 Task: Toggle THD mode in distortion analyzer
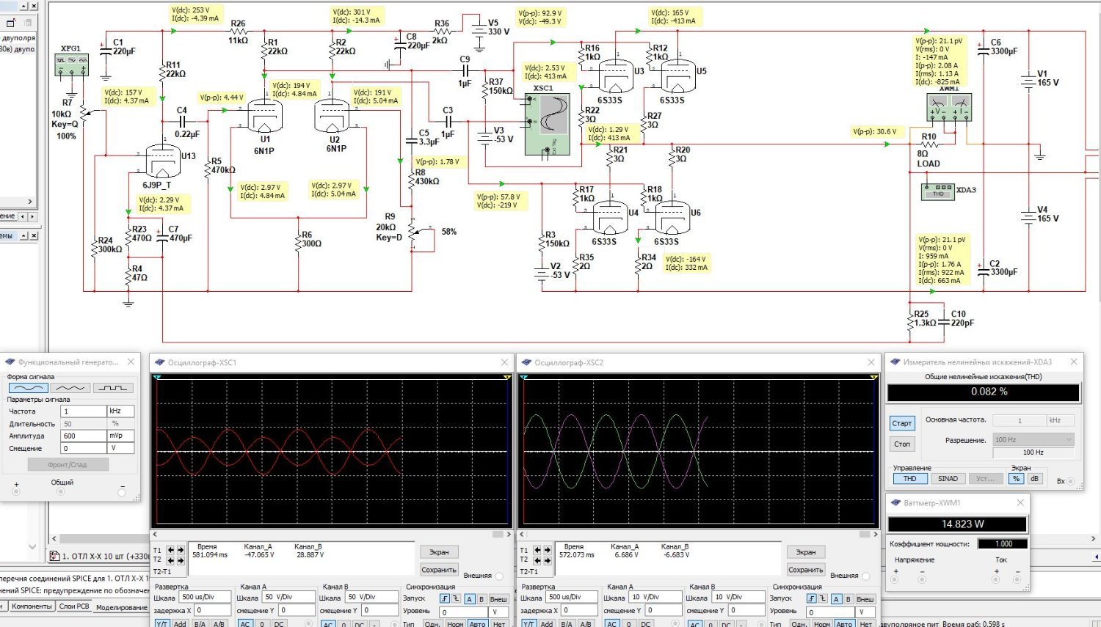[909, 479]
